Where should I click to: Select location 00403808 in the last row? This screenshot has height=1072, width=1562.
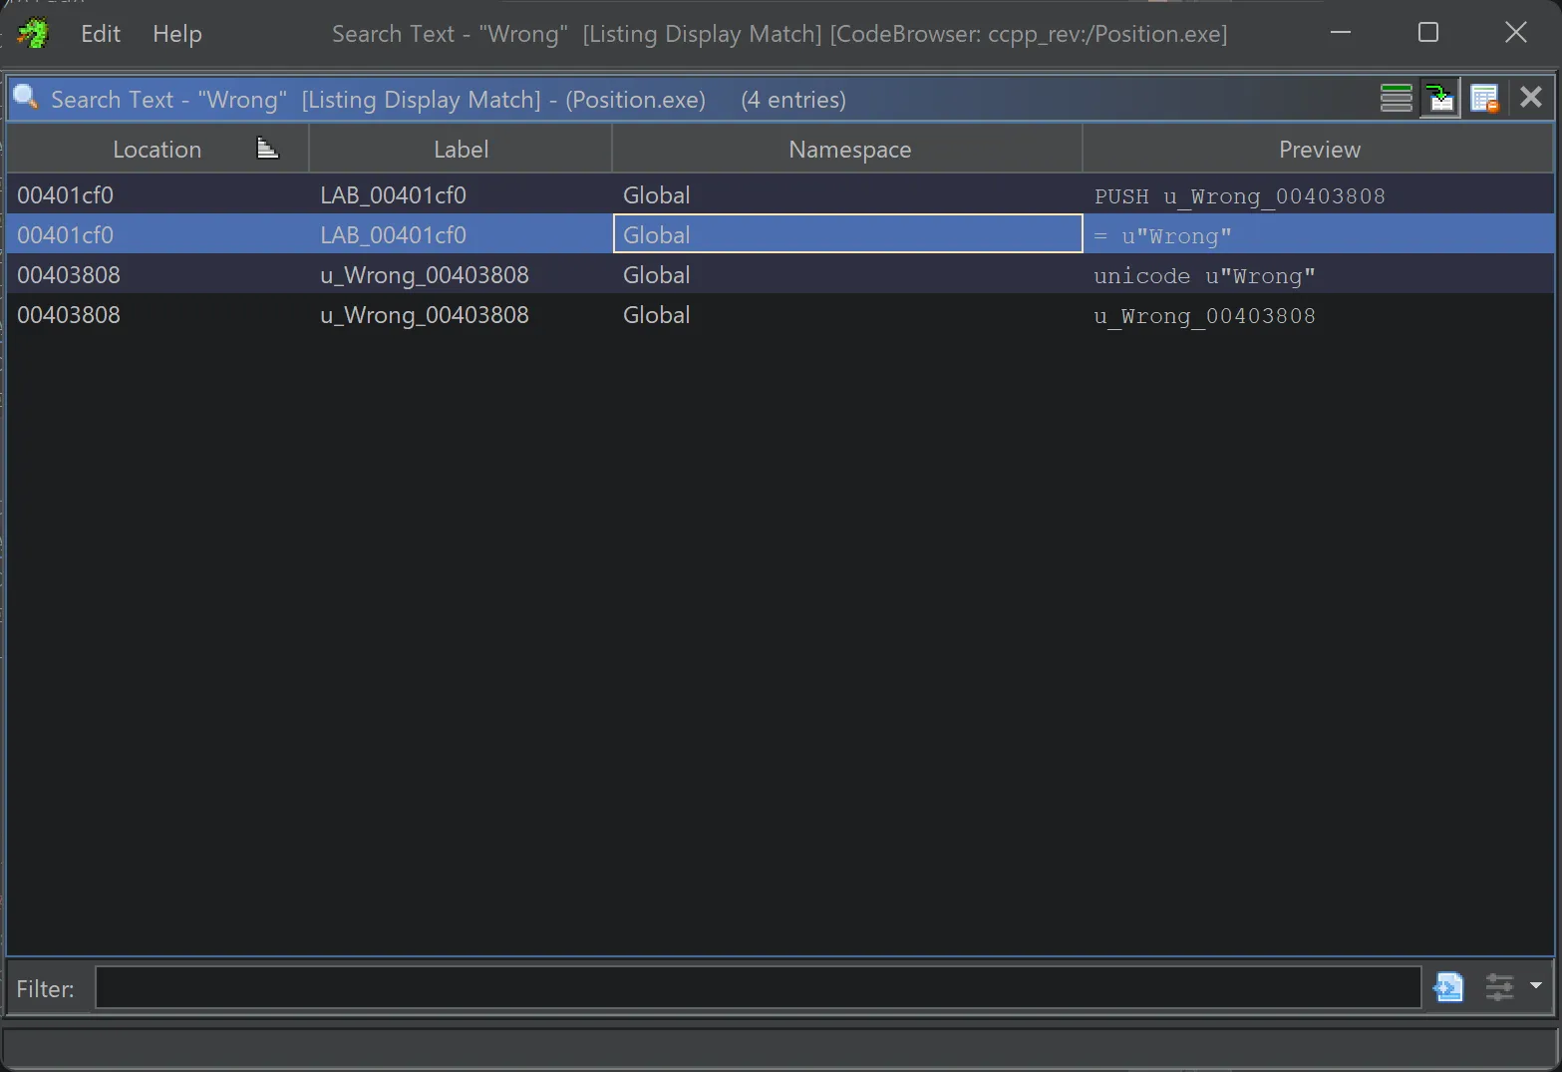tap(68, 314)
